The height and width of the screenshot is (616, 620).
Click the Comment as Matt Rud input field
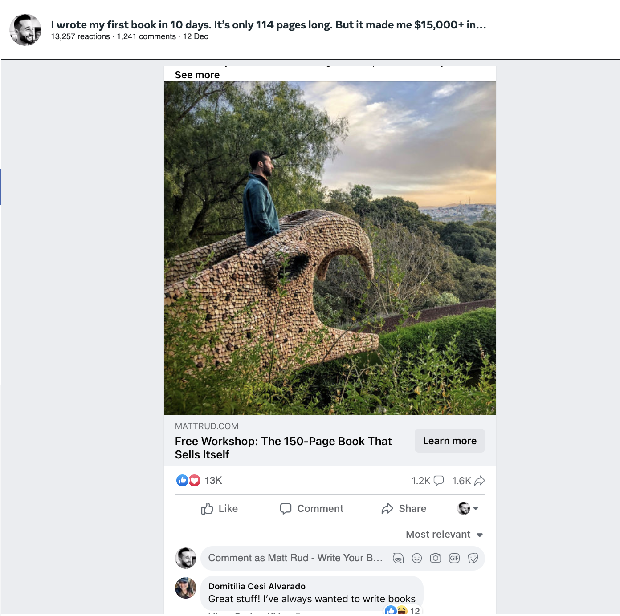click(x=295, y=558)
